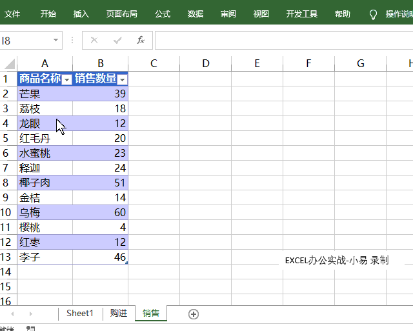413x331 pixels.
Task: Click the Name Box showing I8
Action: 26,41
